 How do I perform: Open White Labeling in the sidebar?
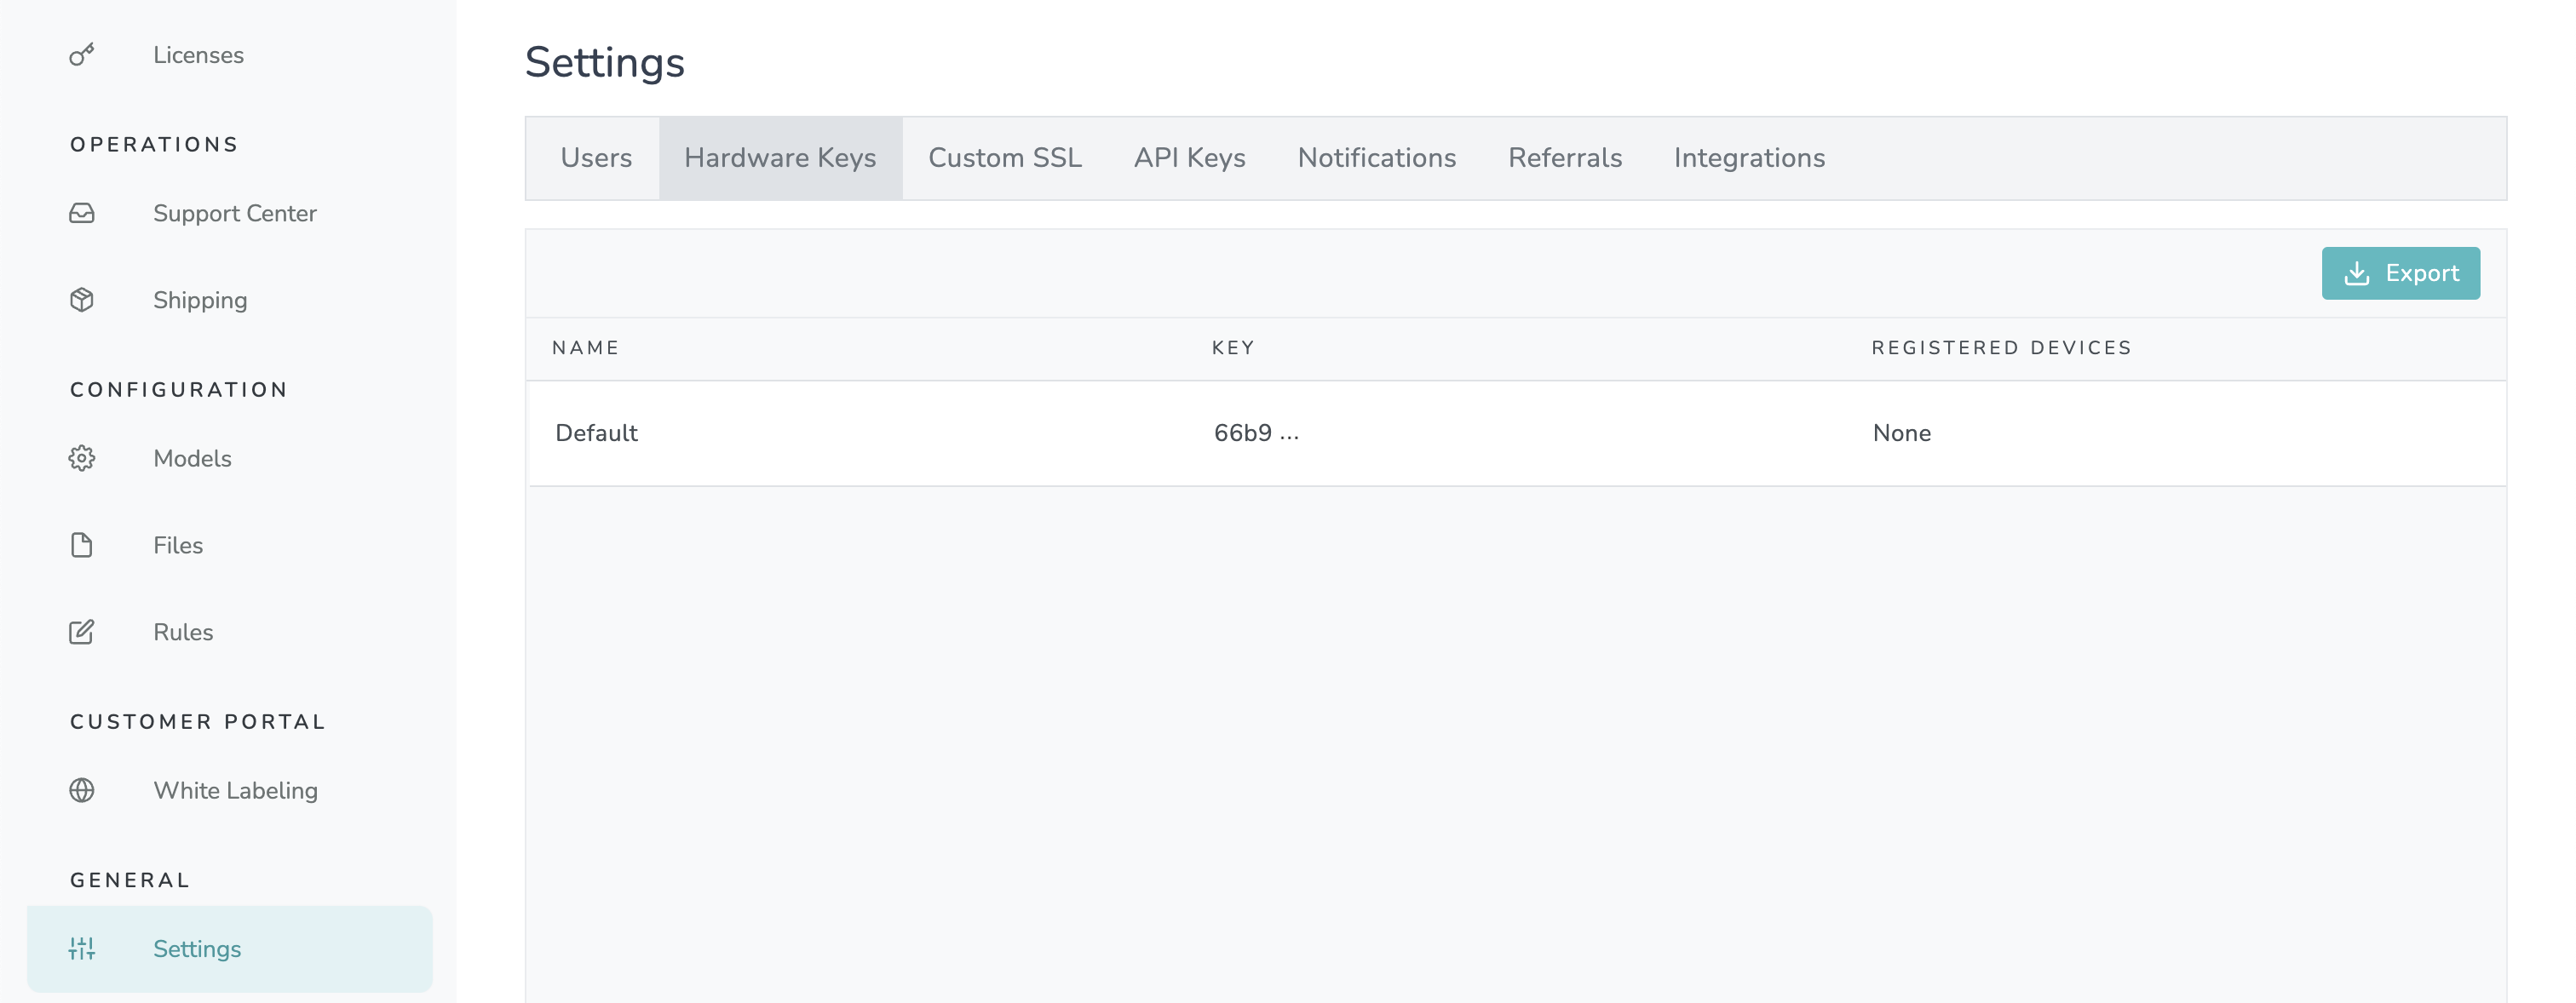point(235,790)
